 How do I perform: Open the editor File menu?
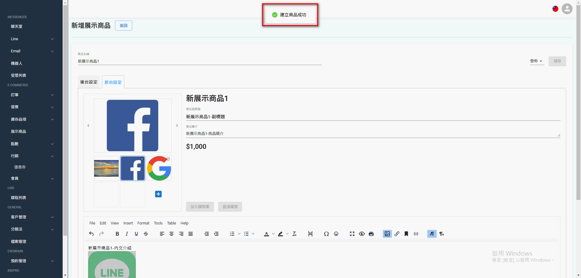click(92, 223)
